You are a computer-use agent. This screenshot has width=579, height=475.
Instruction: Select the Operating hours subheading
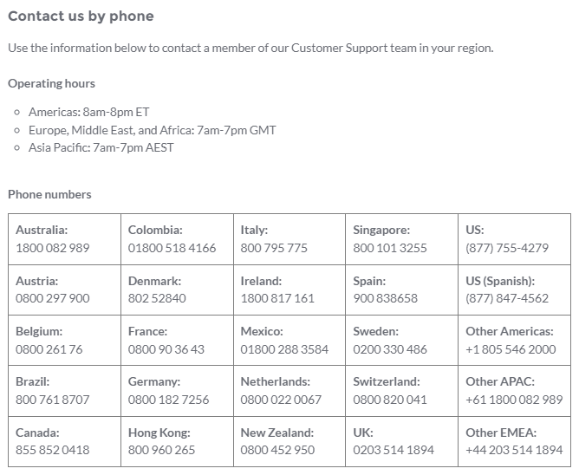click(51, 83)
